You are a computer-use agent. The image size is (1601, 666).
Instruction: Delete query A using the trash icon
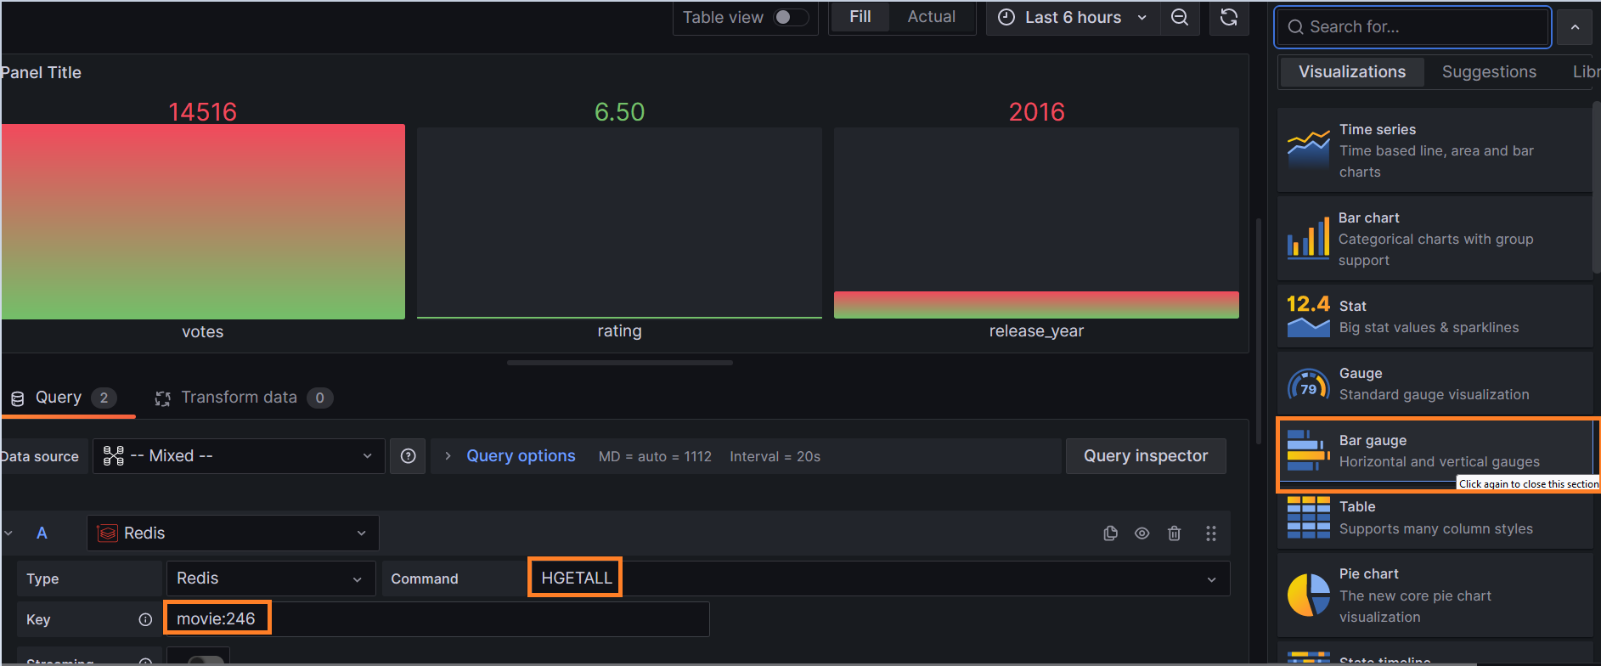[1174, 533]
